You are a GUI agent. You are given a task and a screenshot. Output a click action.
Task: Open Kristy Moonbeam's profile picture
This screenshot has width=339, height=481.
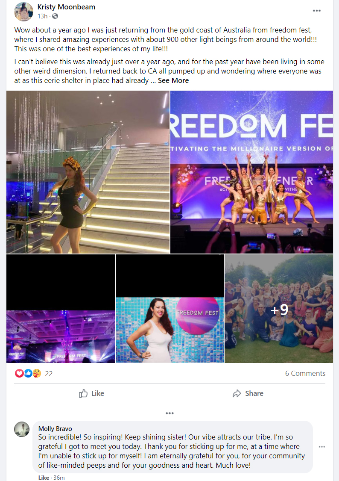pyautogui.click(x=23, y=12)
